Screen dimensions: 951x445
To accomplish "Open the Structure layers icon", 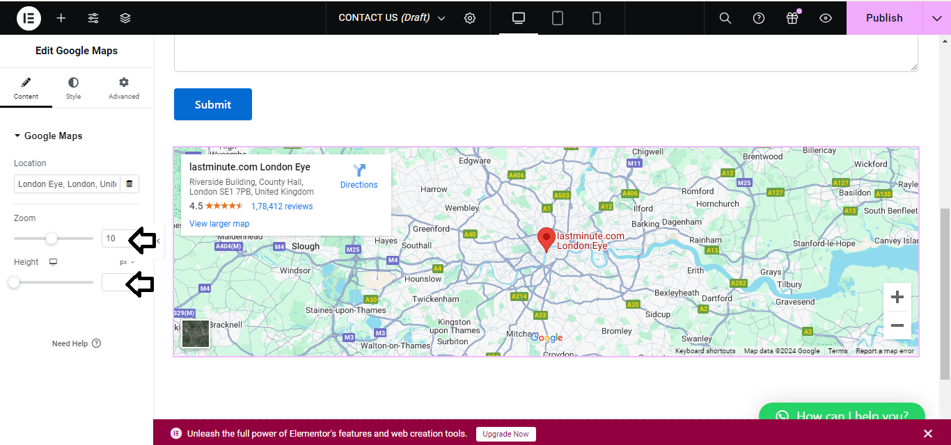I will point(125,18).
